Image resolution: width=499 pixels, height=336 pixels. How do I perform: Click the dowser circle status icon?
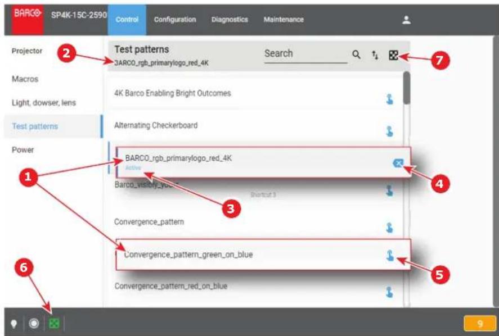point(34,323)
